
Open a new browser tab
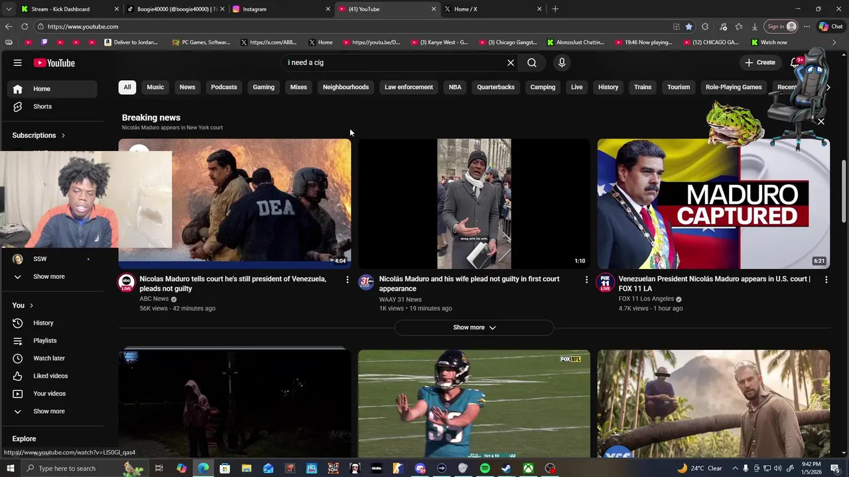[x=555, y=9]
